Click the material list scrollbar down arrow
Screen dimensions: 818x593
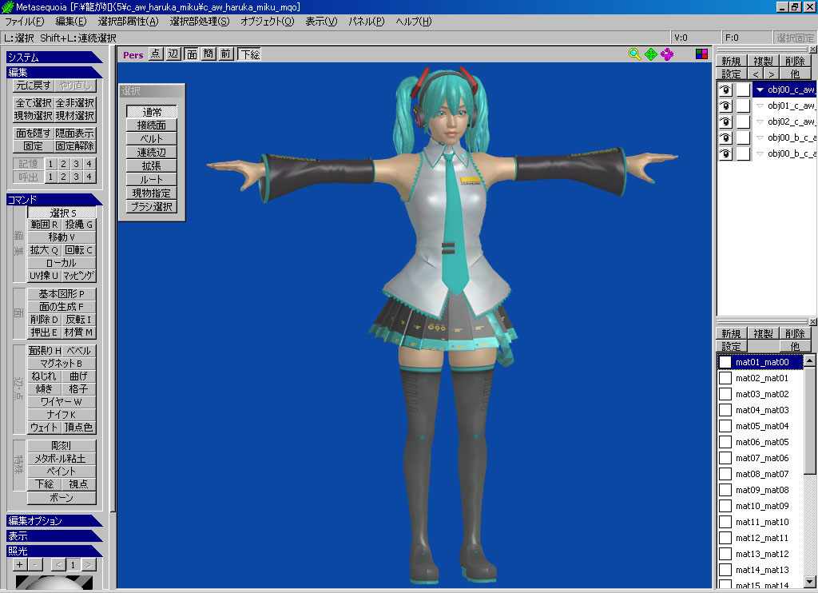809,581
